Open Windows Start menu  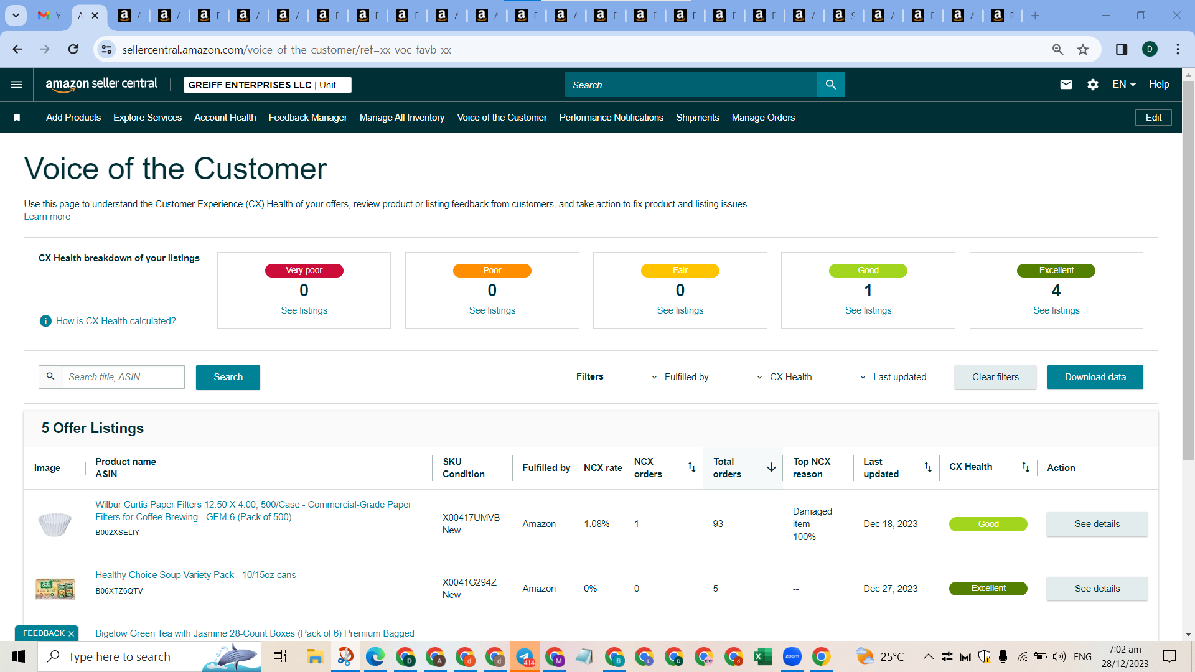point(19,656)
